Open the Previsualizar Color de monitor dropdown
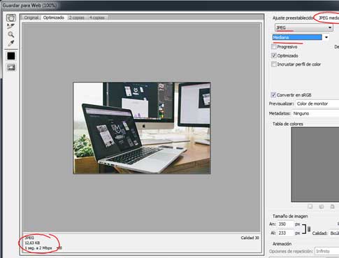339x258 pixels. [317, 103]
